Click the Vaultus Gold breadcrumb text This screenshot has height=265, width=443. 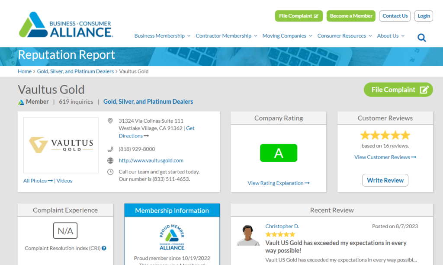(134, 71)
